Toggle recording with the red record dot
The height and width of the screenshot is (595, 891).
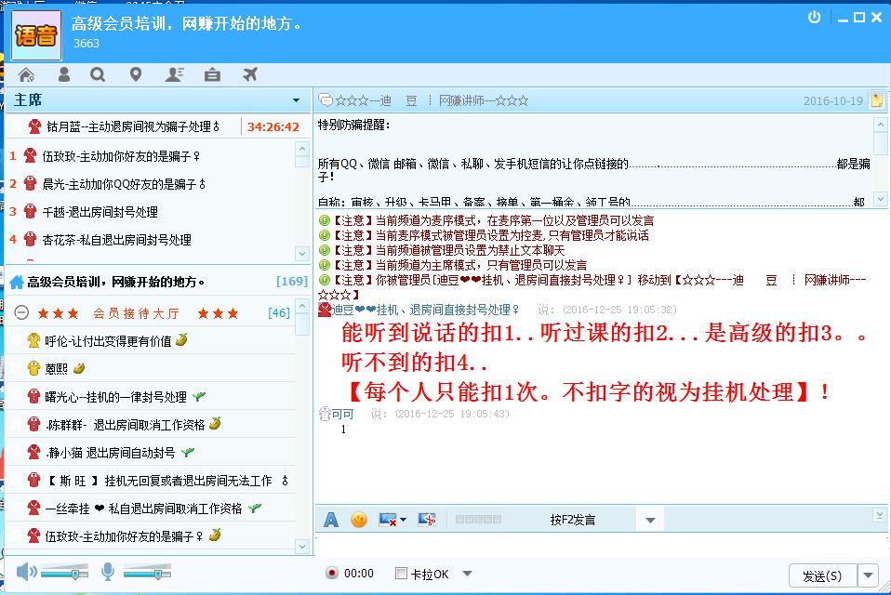(x=333, y=574)
